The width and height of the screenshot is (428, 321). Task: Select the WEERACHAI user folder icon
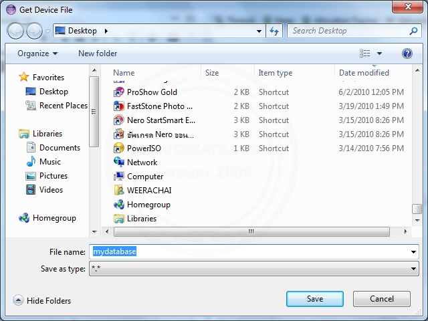click(119, 190)
